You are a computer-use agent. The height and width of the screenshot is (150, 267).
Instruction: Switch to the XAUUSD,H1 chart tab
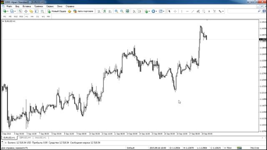40,137
